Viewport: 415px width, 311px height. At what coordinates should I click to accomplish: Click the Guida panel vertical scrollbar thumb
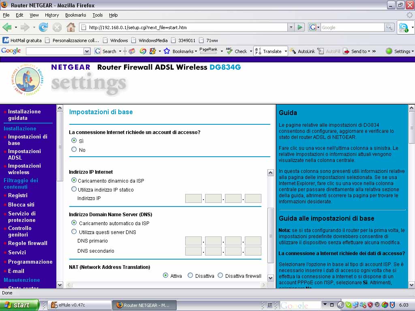click(x=411, y=128)
